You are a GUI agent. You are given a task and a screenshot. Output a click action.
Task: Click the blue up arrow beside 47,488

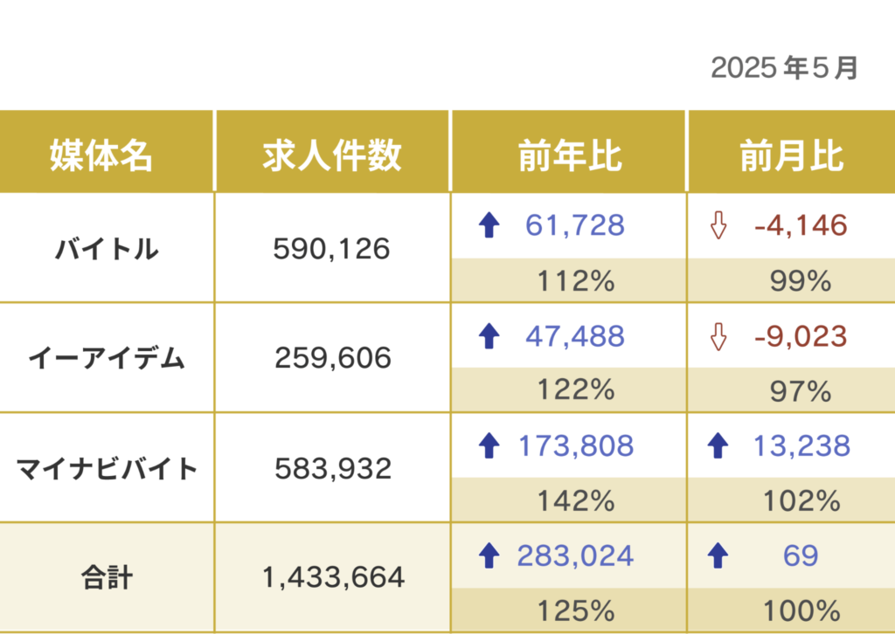(489, 336)
